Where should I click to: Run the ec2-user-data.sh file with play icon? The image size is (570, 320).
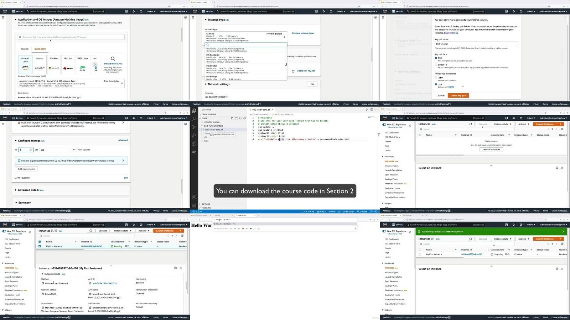point(367,110)
